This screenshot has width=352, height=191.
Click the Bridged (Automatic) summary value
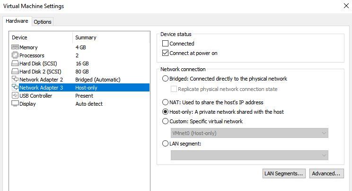(98, 80)
